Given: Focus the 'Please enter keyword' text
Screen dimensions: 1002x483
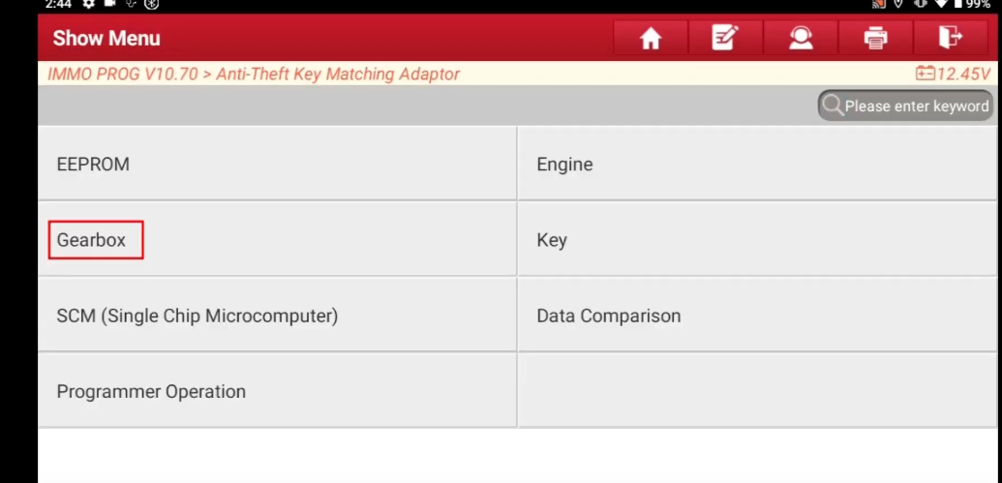Looking at the screenshot, I should pyautogui.click(x=917, y=106).
